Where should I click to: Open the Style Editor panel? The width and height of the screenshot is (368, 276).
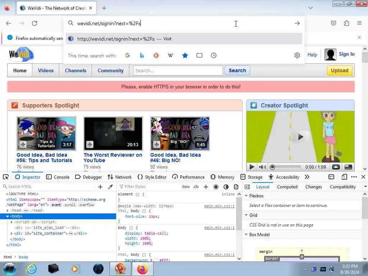152,177
